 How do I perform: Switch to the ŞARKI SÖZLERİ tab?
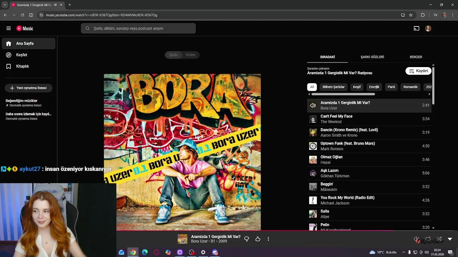coord(372,57)
